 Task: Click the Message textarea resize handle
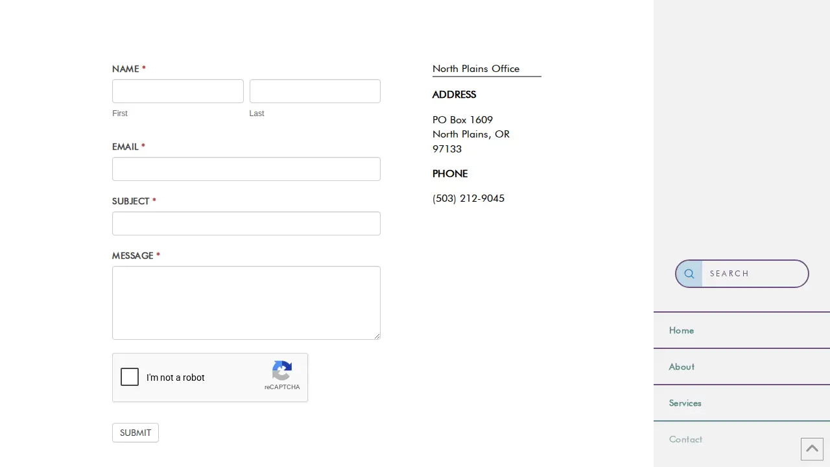pyautogui.click(x=377, y=336)
